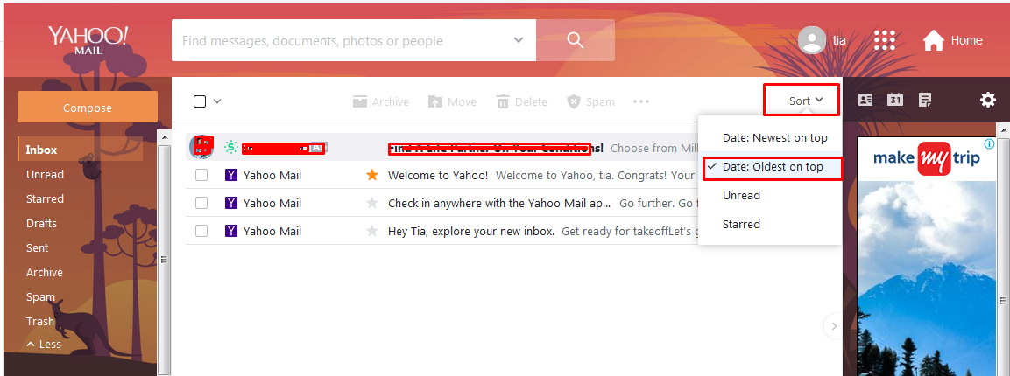Tick the select-all messages checkbox
Viewport: 1010px width, 376px height.
[x=200, y=101]
